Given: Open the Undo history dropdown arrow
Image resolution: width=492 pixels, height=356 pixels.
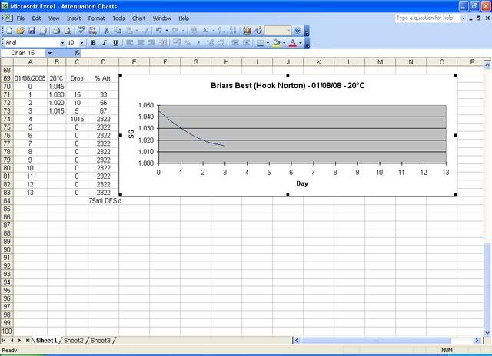Looking at the screenshot, I should pos(167,31).
